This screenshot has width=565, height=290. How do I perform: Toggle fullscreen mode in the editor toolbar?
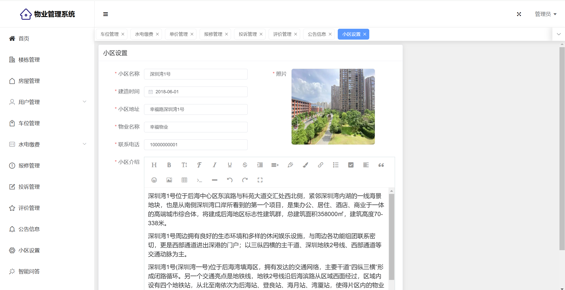coord(260,180)
